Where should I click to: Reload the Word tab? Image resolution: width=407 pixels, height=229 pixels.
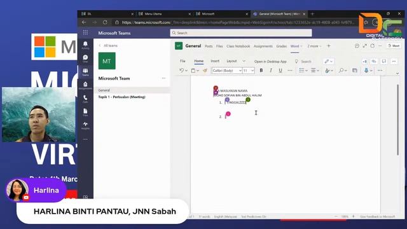[x=373, y=46]
